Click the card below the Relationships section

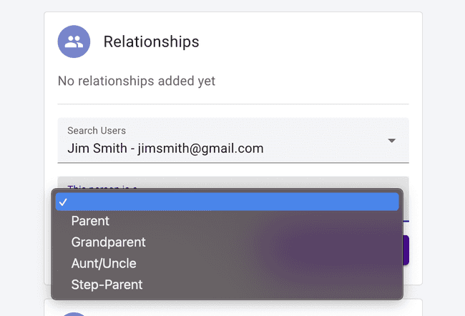pyautogui.click(x=233, y=308)
